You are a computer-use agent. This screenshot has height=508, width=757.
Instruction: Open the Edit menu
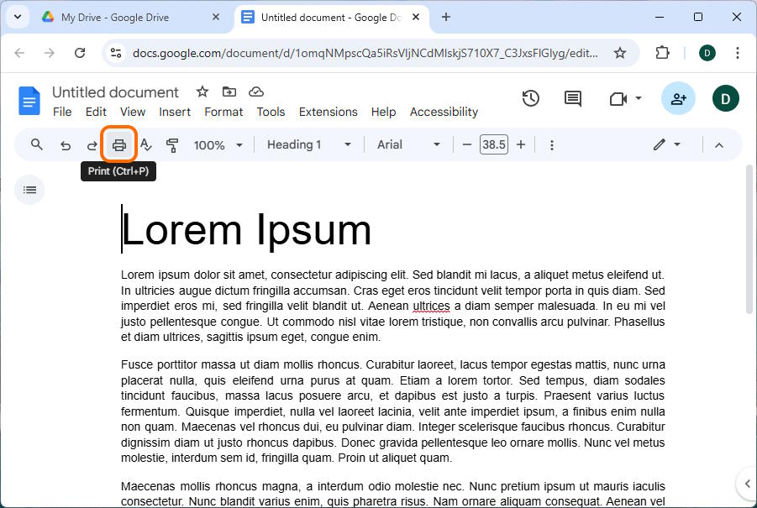click(x=96, y=112)
